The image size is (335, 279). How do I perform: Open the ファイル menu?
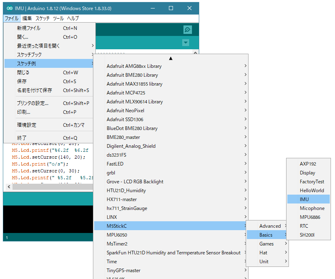(12, 18)
